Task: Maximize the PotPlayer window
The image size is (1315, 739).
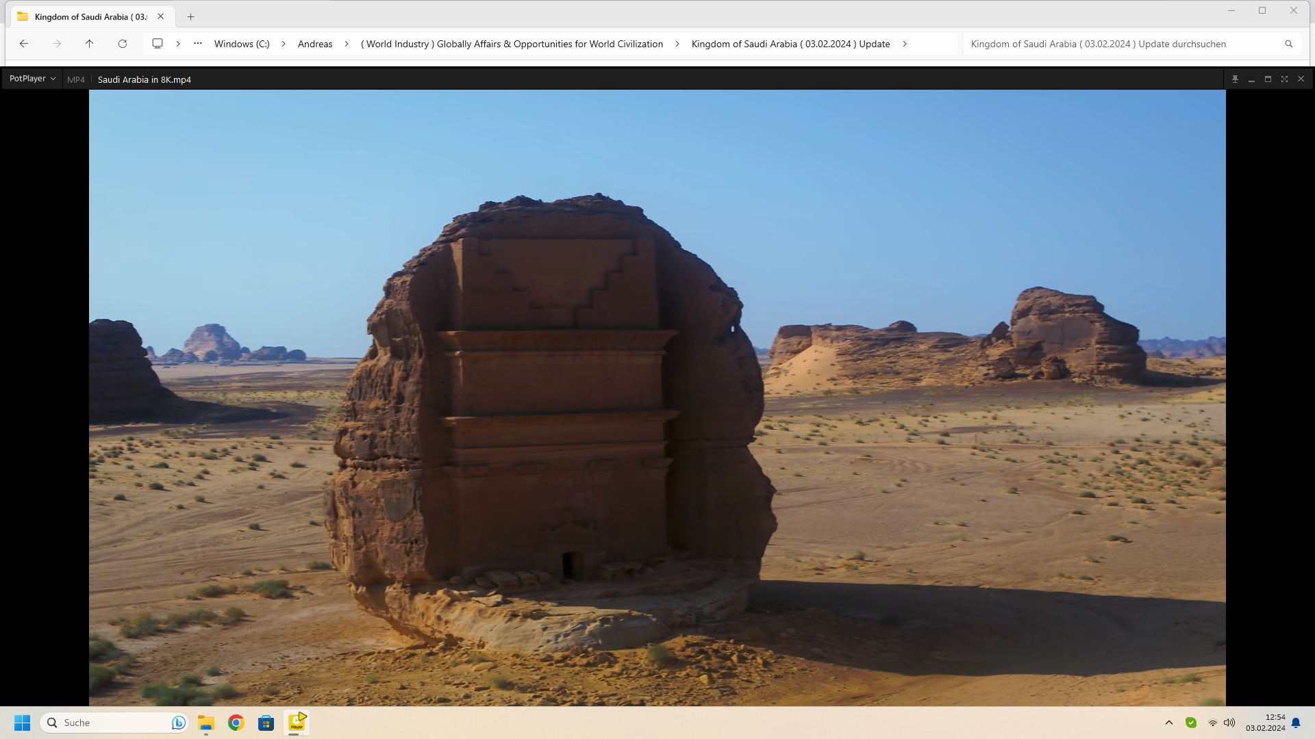Action: click(1268, 79)
